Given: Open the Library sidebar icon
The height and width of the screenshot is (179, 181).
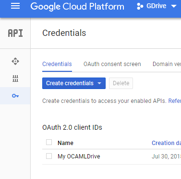Looking at the screenshot, I should (15, 78).
